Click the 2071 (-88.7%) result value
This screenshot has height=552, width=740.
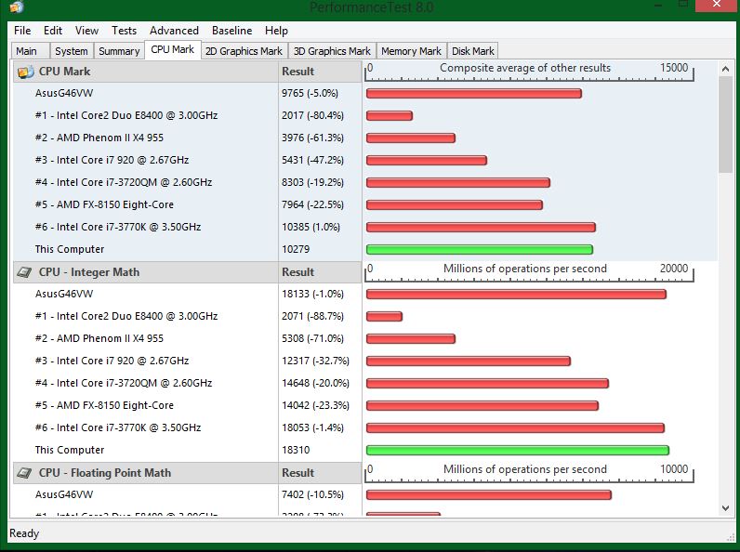pyautogui.click(x=313, y=316)
